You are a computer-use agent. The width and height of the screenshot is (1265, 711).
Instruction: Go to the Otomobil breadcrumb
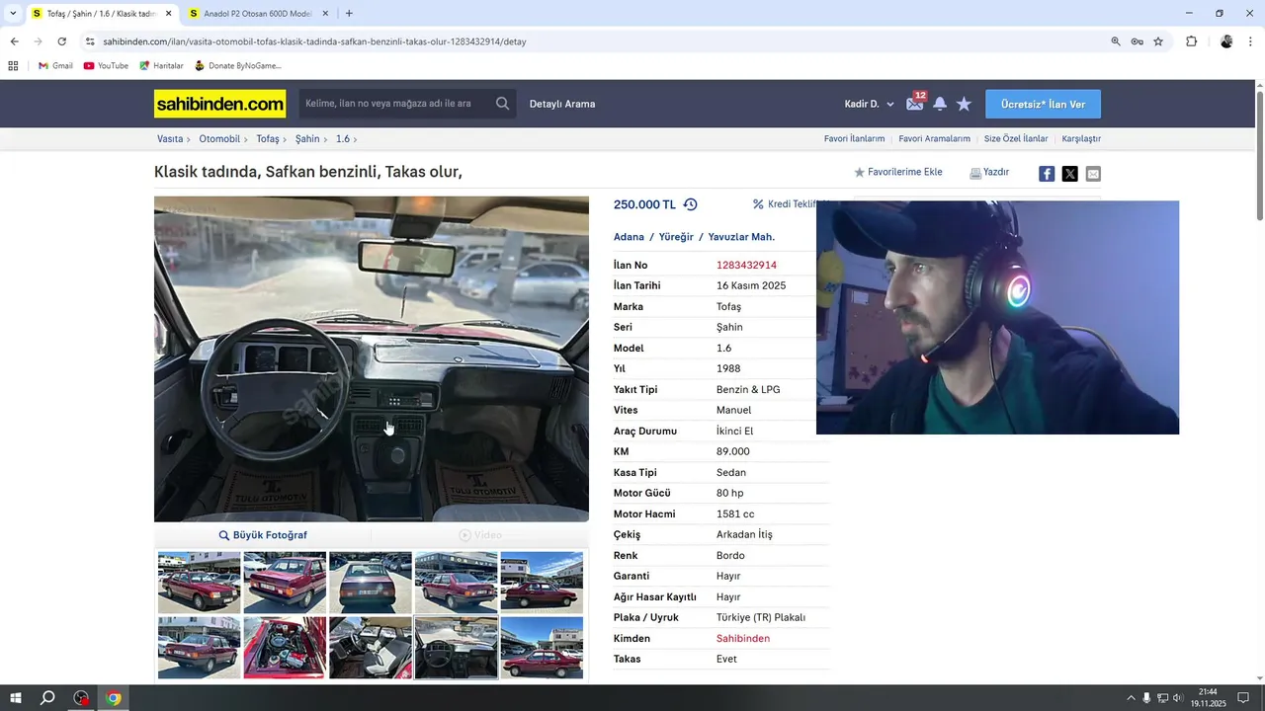219,139
